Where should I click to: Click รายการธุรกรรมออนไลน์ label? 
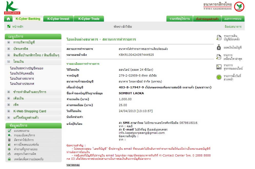233,67
